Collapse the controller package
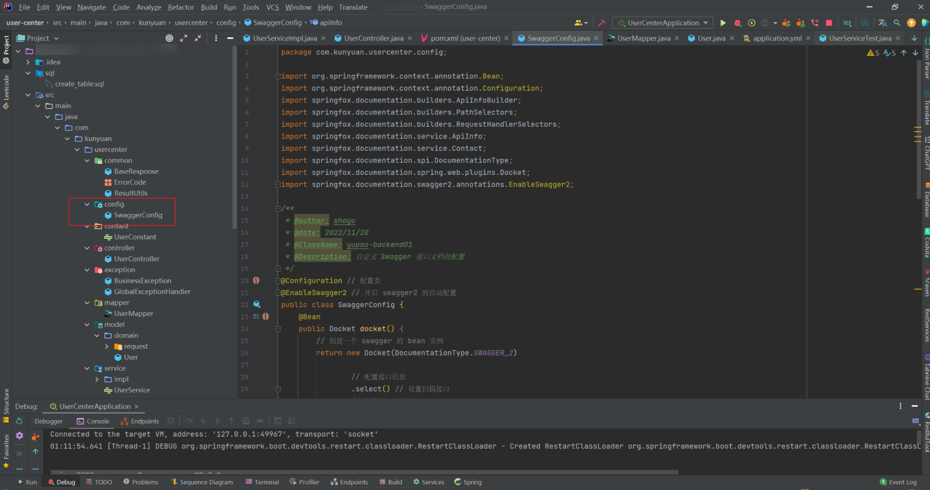The height and width of the screenshot is (490, 930). pos(87,248)
